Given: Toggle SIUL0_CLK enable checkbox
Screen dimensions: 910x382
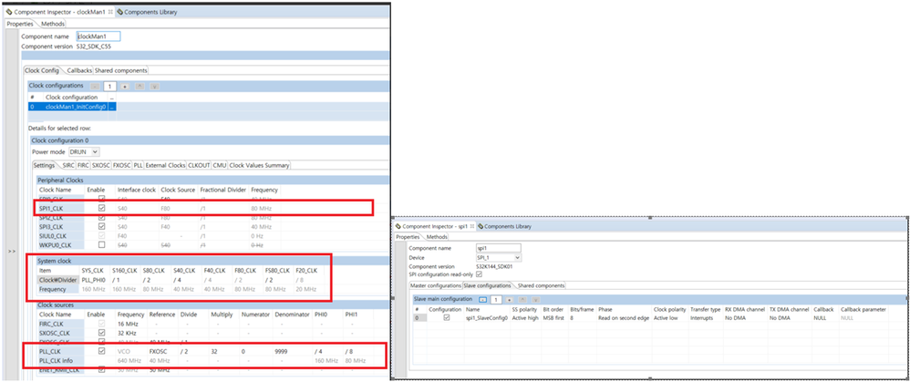Looking at the screenshot, I should point(102,236).
